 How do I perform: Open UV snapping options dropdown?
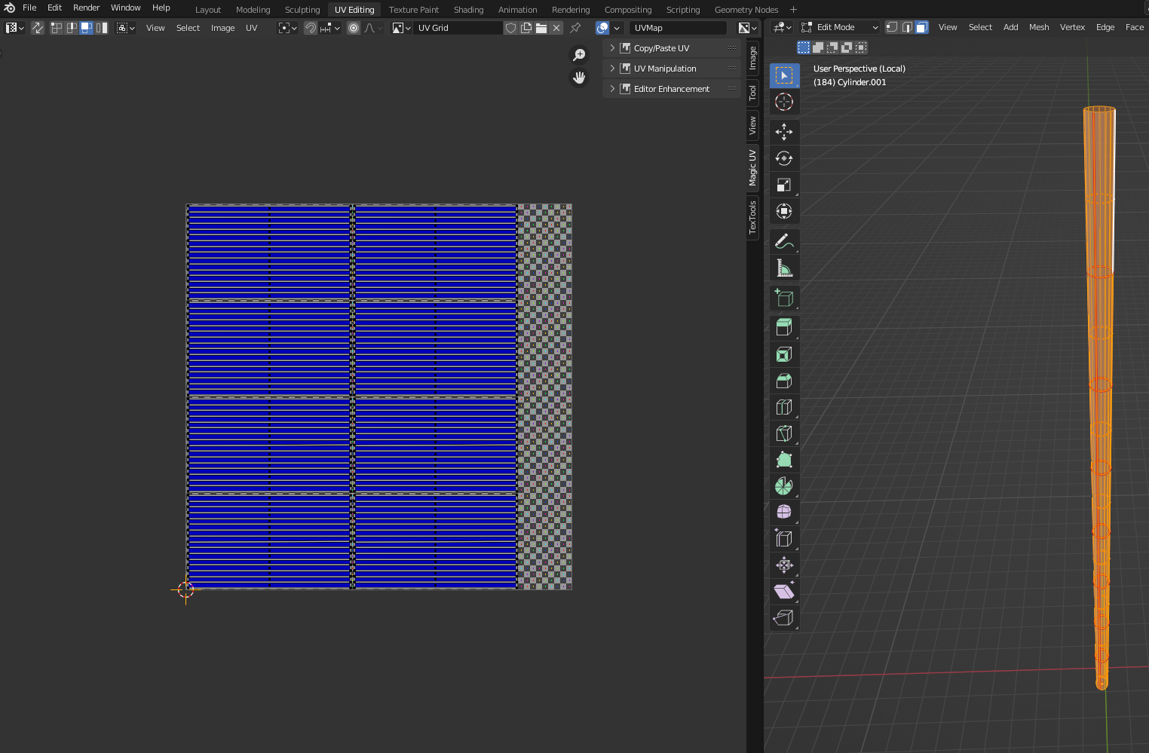[330, 28]
